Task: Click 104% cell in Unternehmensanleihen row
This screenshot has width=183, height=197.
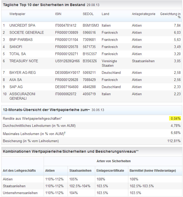Action: point(74,193)
